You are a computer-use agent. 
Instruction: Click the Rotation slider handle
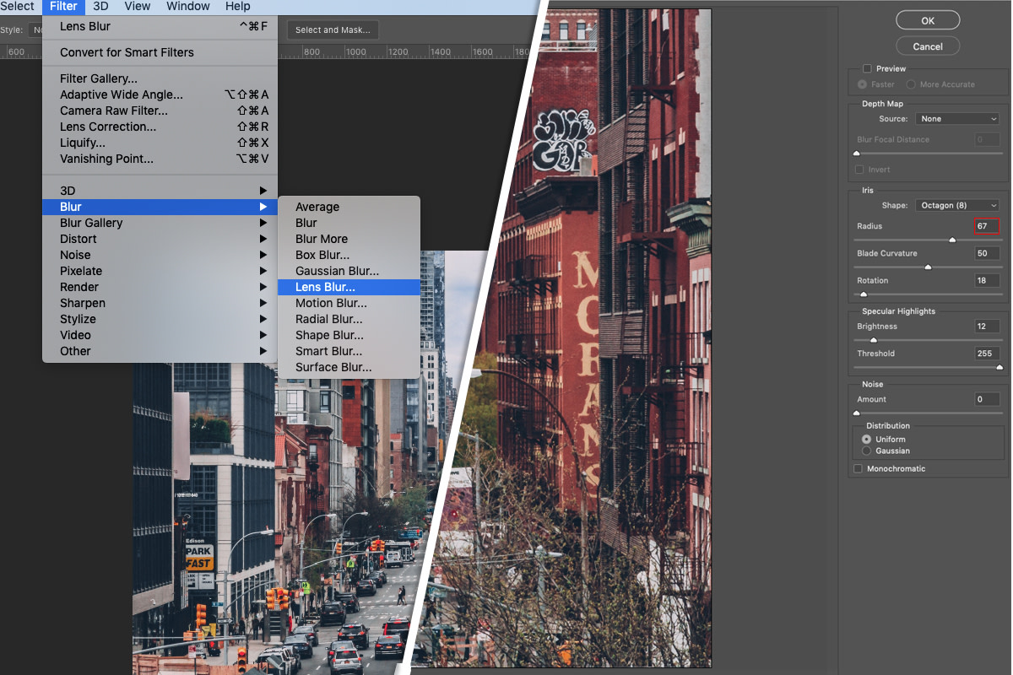[863, 294]
